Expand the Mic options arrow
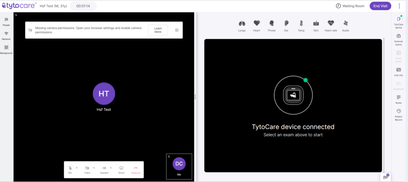408x182 pixels. [76, 168]
